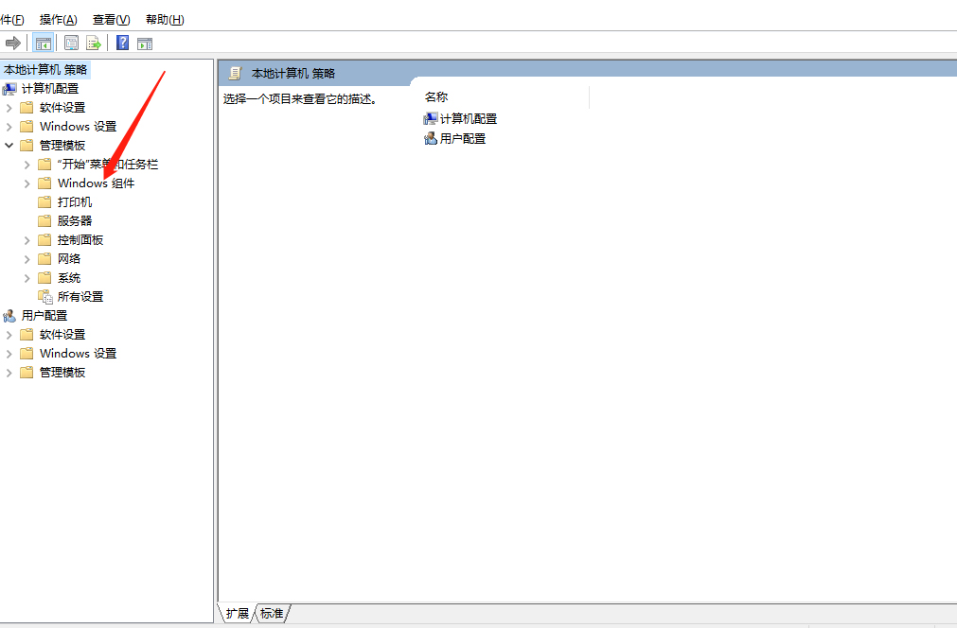This screenshot has height=628, width=957.
Task: Click the Export List toolbar icon
Action: click(94, 44)
